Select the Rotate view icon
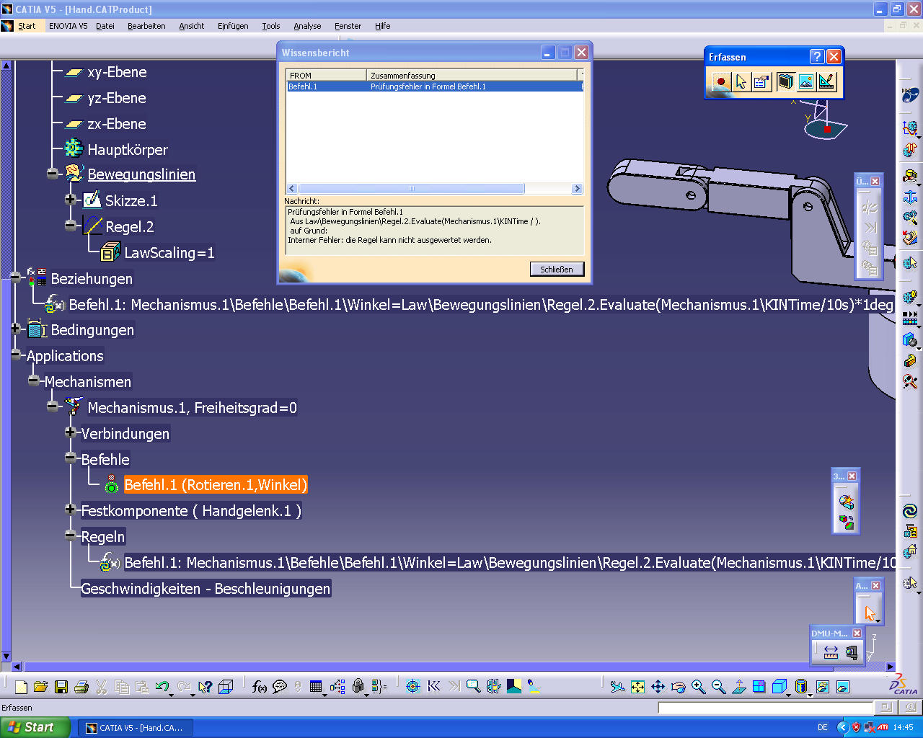 [678, 687]
